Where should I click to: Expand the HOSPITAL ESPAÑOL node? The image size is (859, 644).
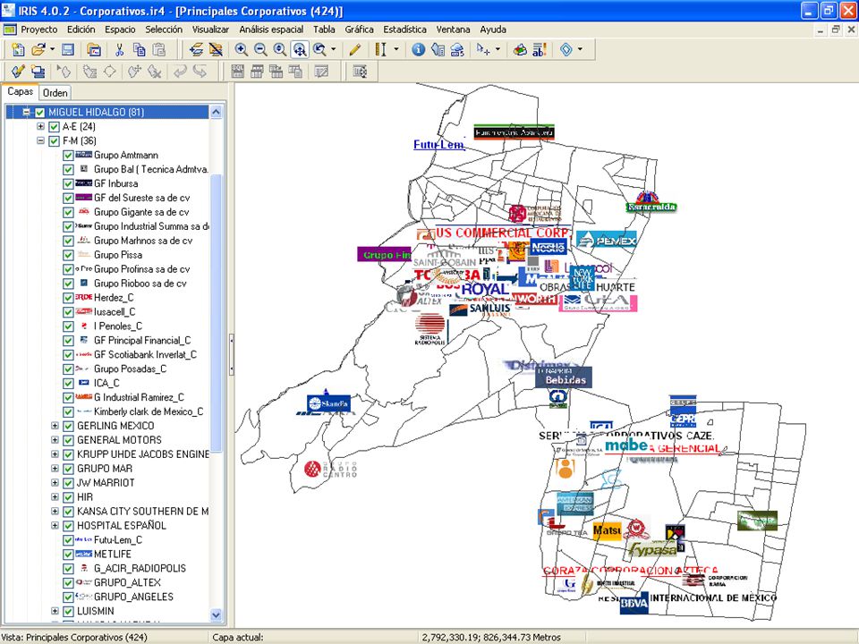(55, 525)
